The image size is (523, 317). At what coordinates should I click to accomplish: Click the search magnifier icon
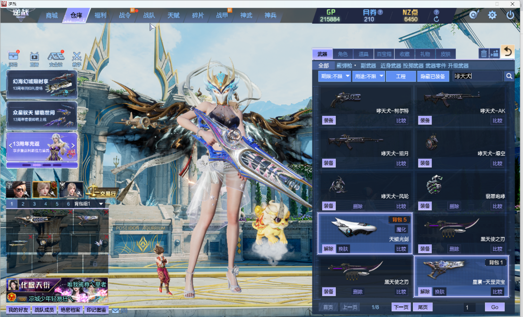point(509,76)
